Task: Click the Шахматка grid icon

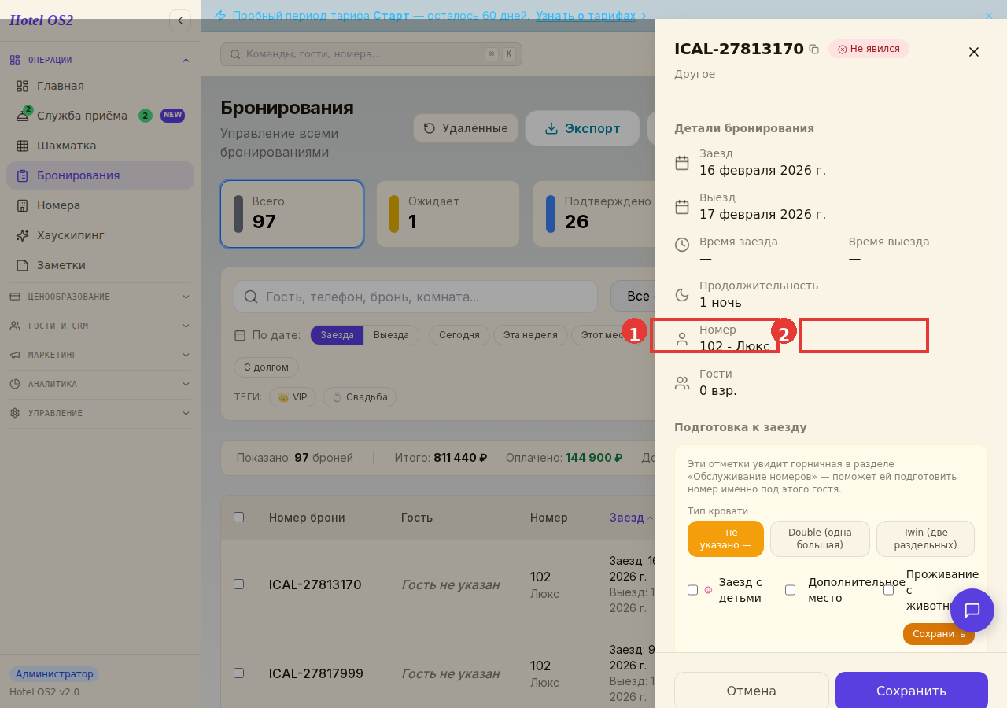Action: [22, 146]
